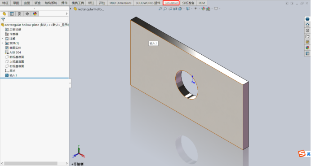This screenshot has width=311, height=166.
Task: Switch to the 结构系统 tab
Action: [51, 3]
